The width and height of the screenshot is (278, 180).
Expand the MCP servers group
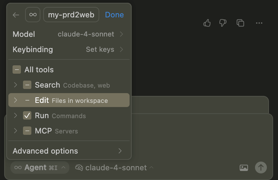coord(15,131)
